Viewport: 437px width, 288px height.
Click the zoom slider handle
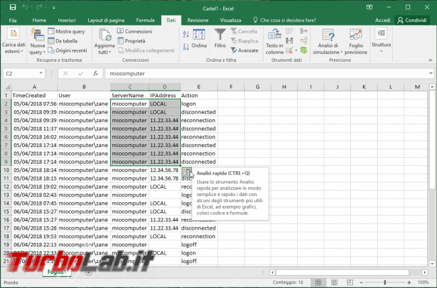pyautogui.click(x=385, y=283)
